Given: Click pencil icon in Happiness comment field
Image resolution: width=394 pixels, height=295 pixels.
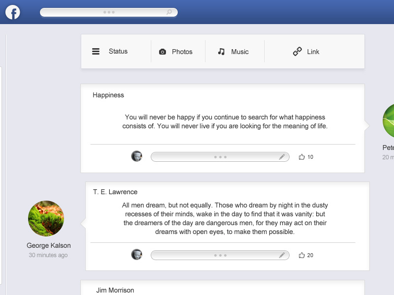Looking at the screenshot, I should 282,157.
